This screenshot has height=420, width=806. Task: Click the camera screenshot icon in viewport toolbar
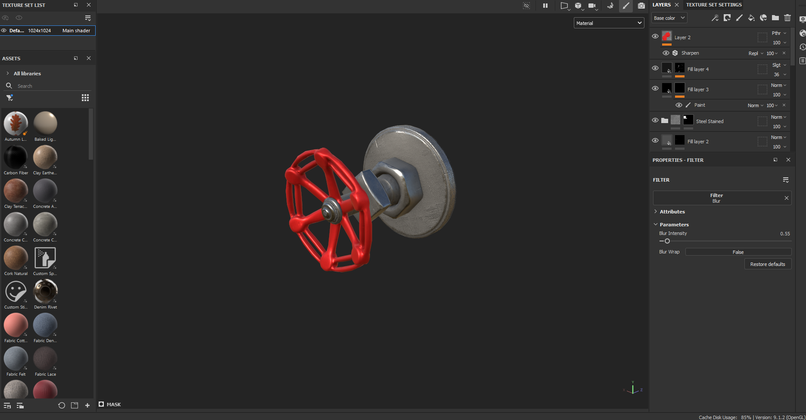641,6
